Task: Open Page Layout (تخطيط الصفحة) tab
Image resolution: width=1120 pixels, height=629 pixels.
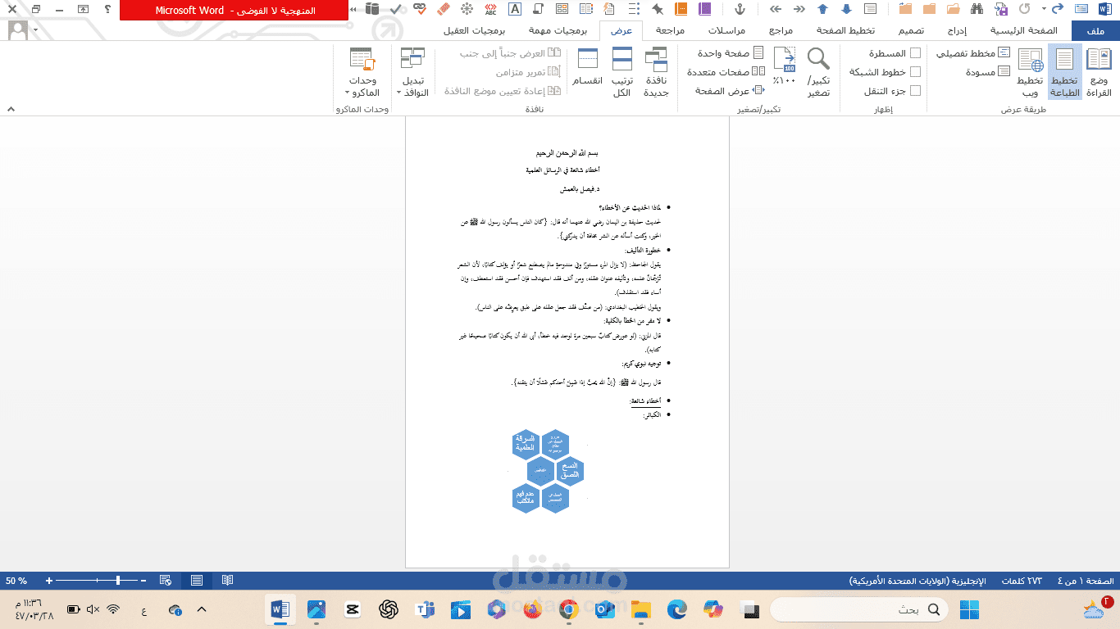Action: pos(845,30)
